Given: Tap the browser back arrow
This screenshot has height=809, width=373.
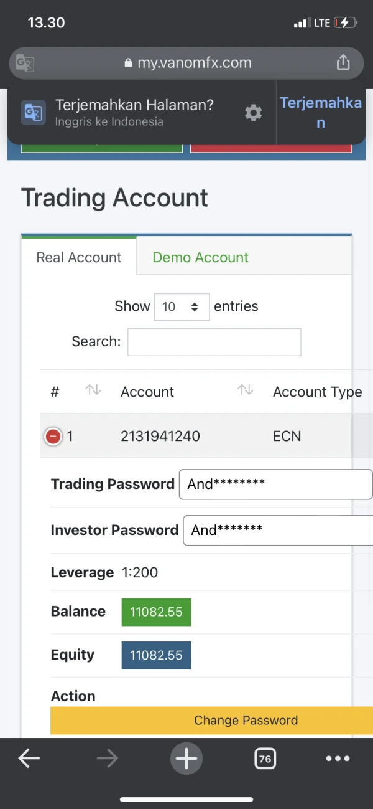Looking at the screenshot, I should 29,758.
